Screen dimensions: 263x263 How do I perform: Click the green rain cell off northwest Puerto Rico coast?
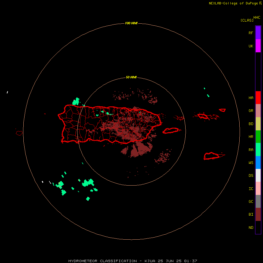76,101
